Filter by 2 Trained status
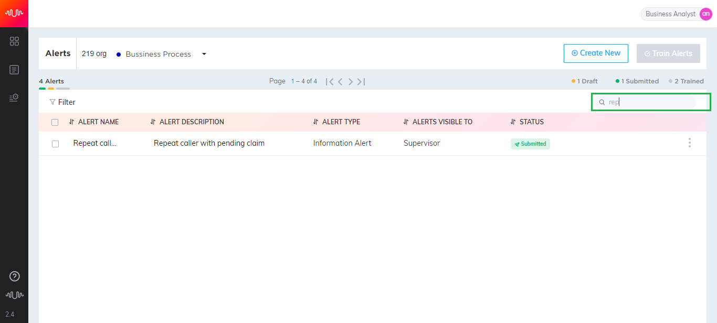Image resolution: width=717 pixels, height=323 pixels. click(687, 81)
